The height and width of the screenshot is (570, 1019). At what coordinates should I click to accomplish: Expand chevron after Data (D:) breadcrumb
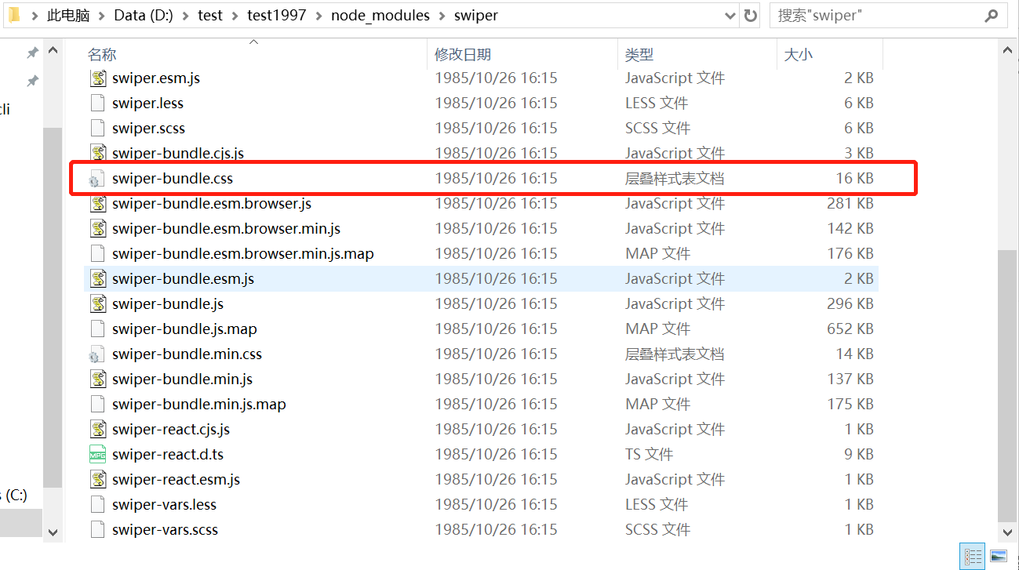[x=187, y=16]
